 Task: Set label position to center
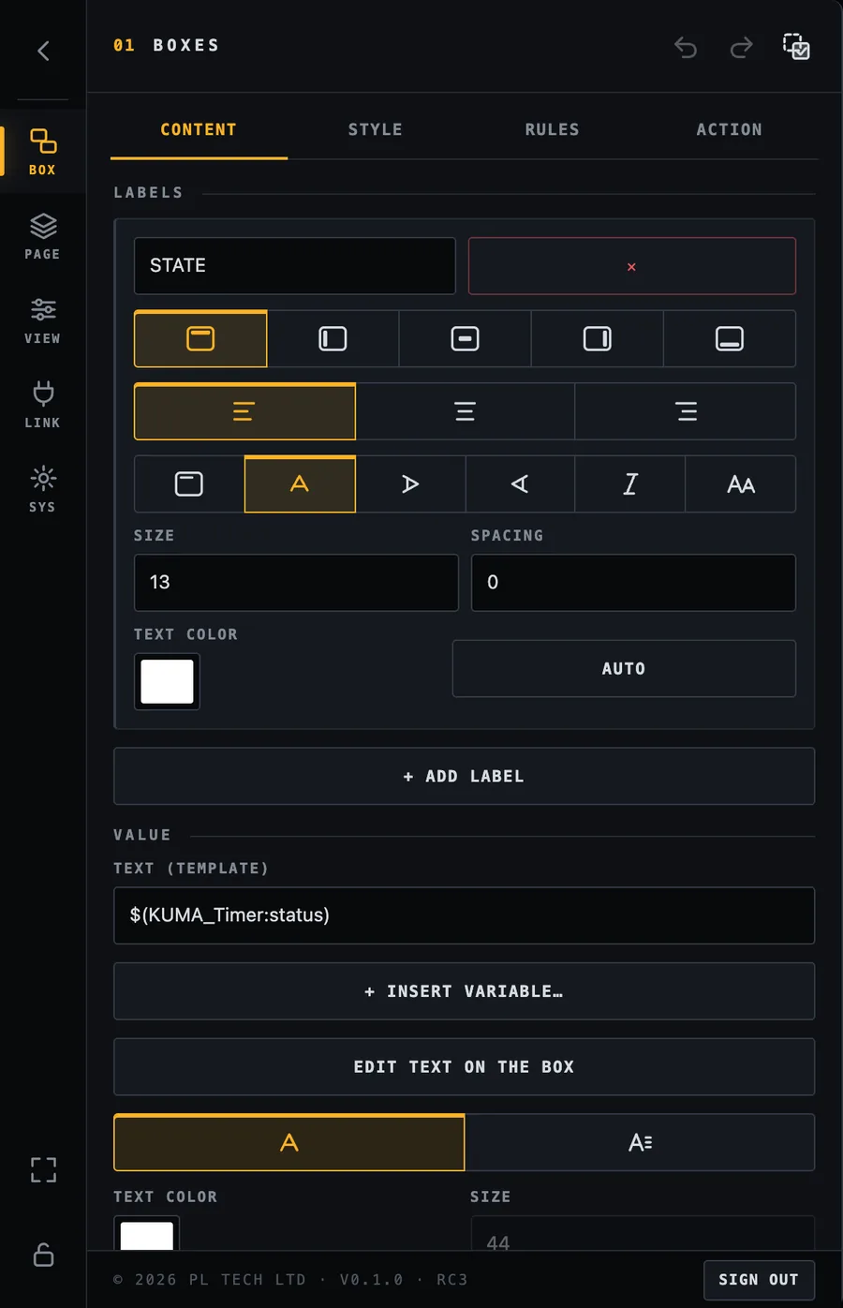coord(465,338)
